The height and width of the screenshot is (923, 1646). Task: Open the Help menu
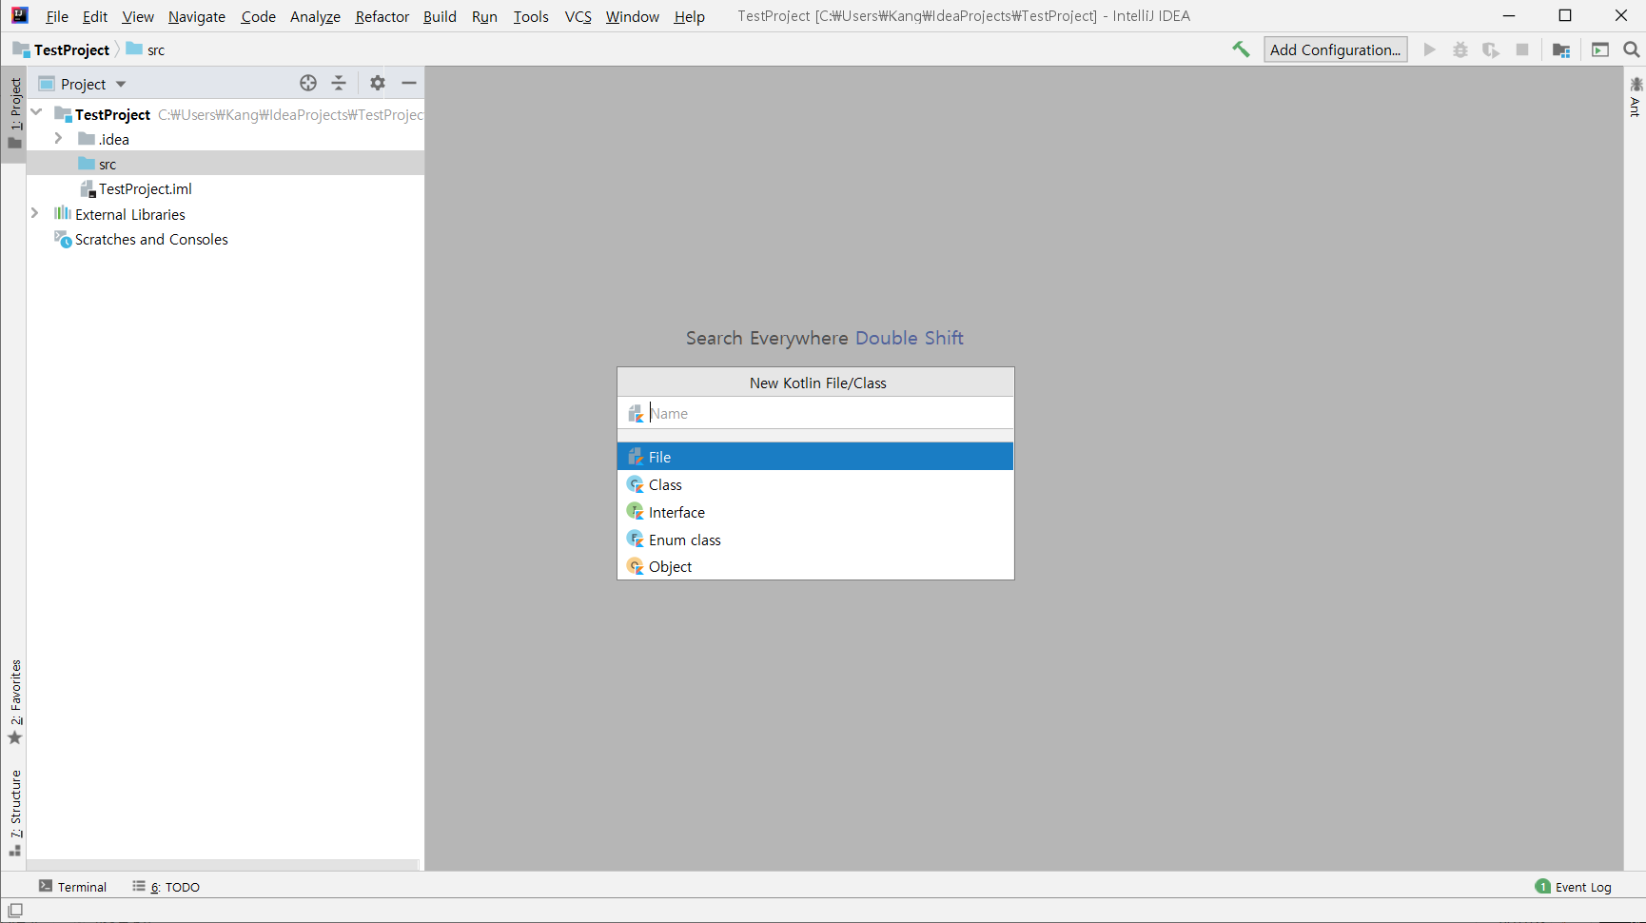click(x=690, y=16)
